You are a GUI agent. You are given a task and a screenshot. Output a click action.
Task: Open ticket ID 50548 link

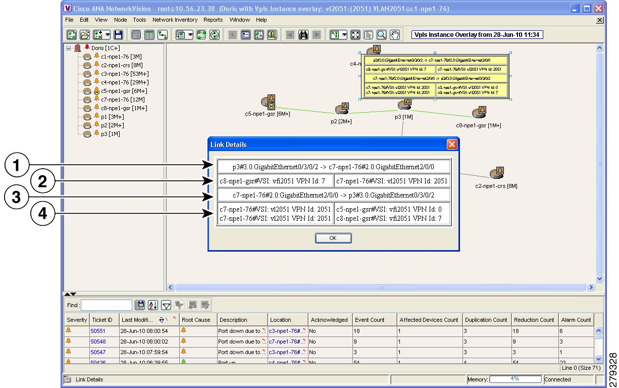pyautogui.click(x=98, y=342)
